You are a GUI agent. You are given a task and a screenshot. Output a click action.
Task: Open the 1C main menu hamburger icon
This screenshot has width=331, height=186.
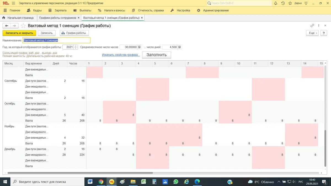coord(14,3)
